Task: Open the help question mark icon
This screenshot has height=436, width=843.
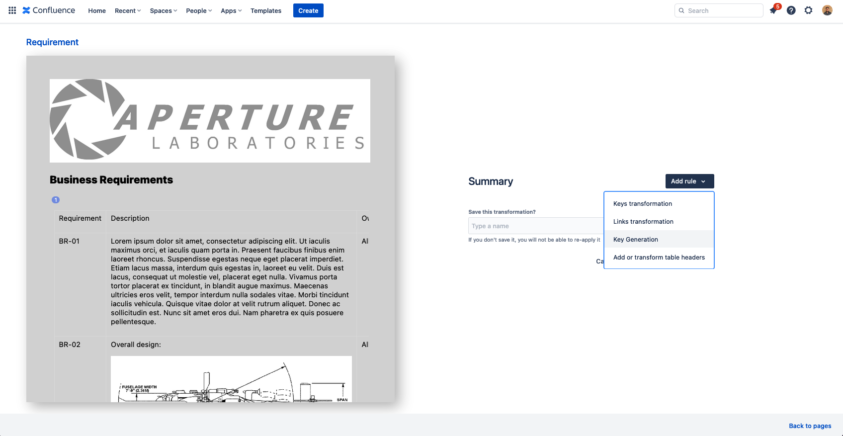Action: point(791,10)
